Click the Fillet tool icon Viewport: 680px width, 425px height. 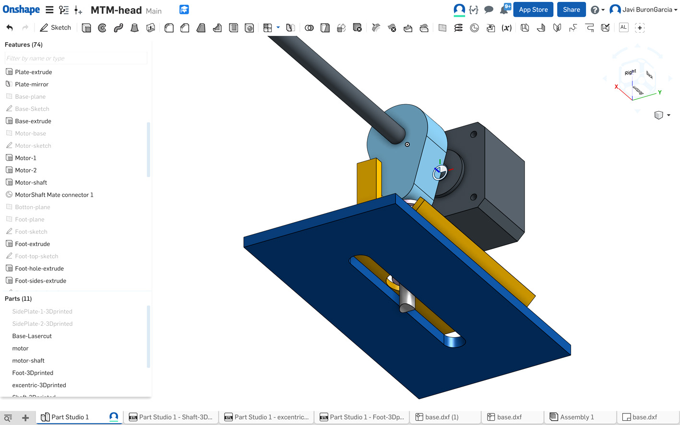click(x=169, y=28)
